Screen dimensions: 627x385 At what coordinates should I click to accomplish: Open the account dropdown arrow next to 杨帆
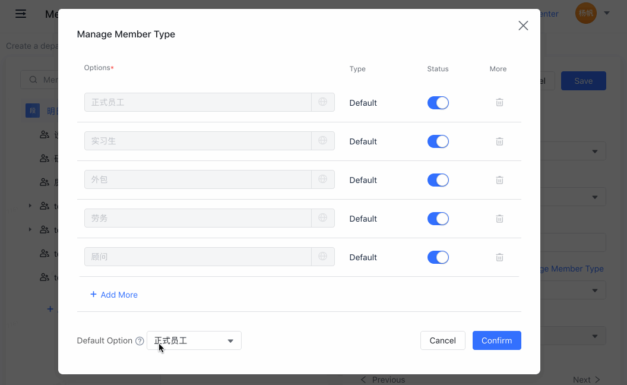pyautogui.click(x=606, y=12)
